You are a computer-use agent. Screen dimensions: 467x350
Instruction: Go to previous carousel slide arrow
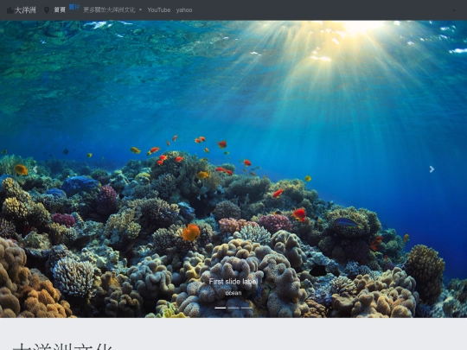pos(35,169)
